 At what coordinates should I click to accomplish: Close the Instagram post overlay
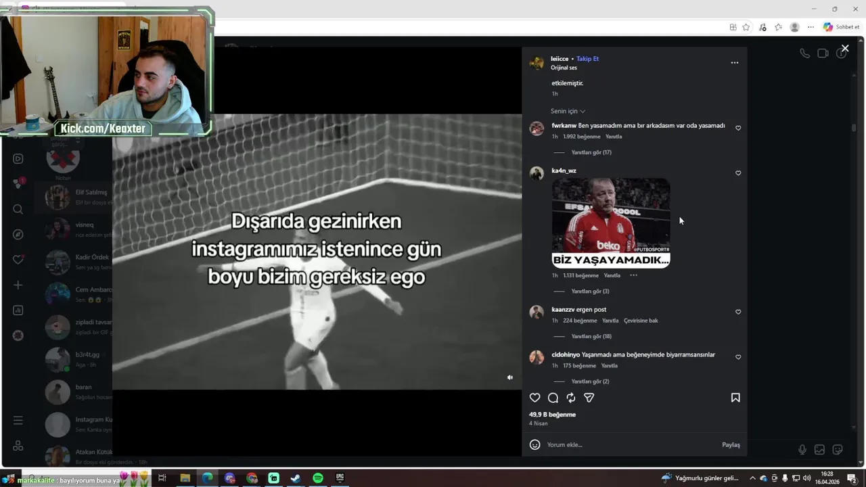pyautogui.click(x=845, y=48)
